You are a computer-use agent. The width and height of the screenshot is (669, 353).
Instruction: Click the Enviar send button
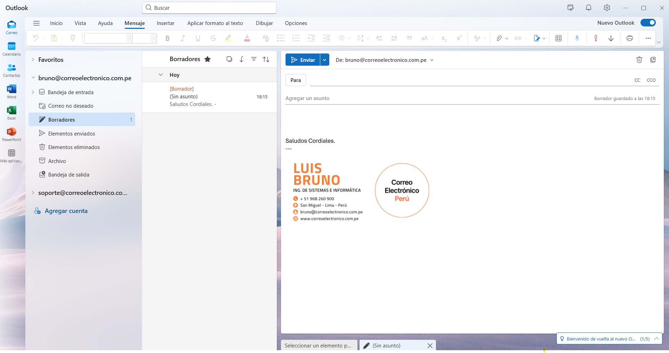click(303, 60)
